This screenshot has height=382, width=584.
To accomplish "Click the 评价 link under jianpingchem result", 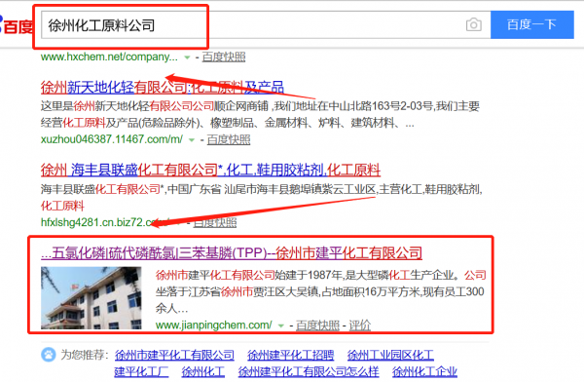I will (360, 325).
